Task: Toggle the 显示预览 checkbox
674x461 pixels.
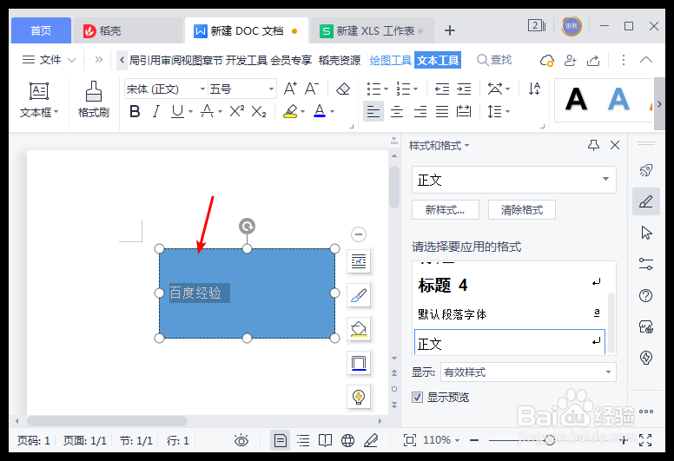Action: coord(417,397)
